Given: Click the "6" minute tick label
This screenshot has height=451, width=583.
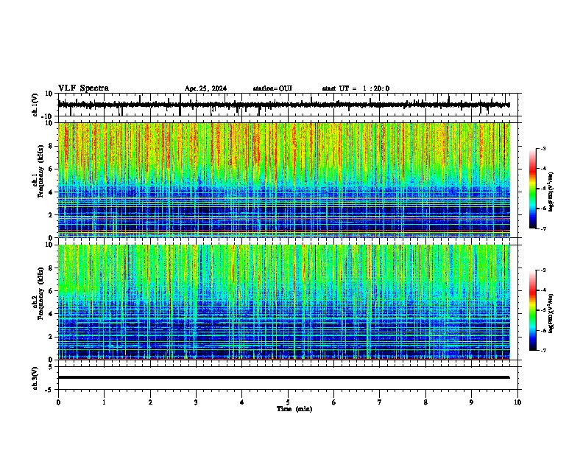Looking at the screenshot, I should point(334,402).
